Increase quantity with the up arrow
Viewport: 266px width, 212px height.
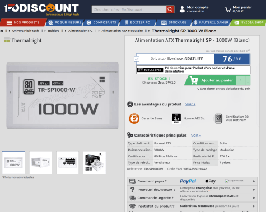coord(248,78)
